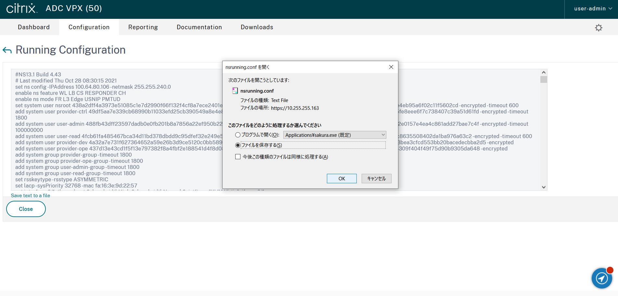Viewport: 618px width, 296px height.
Task: Click the 'add system user provider-dev' line
Action: click(x=119, y=142)
